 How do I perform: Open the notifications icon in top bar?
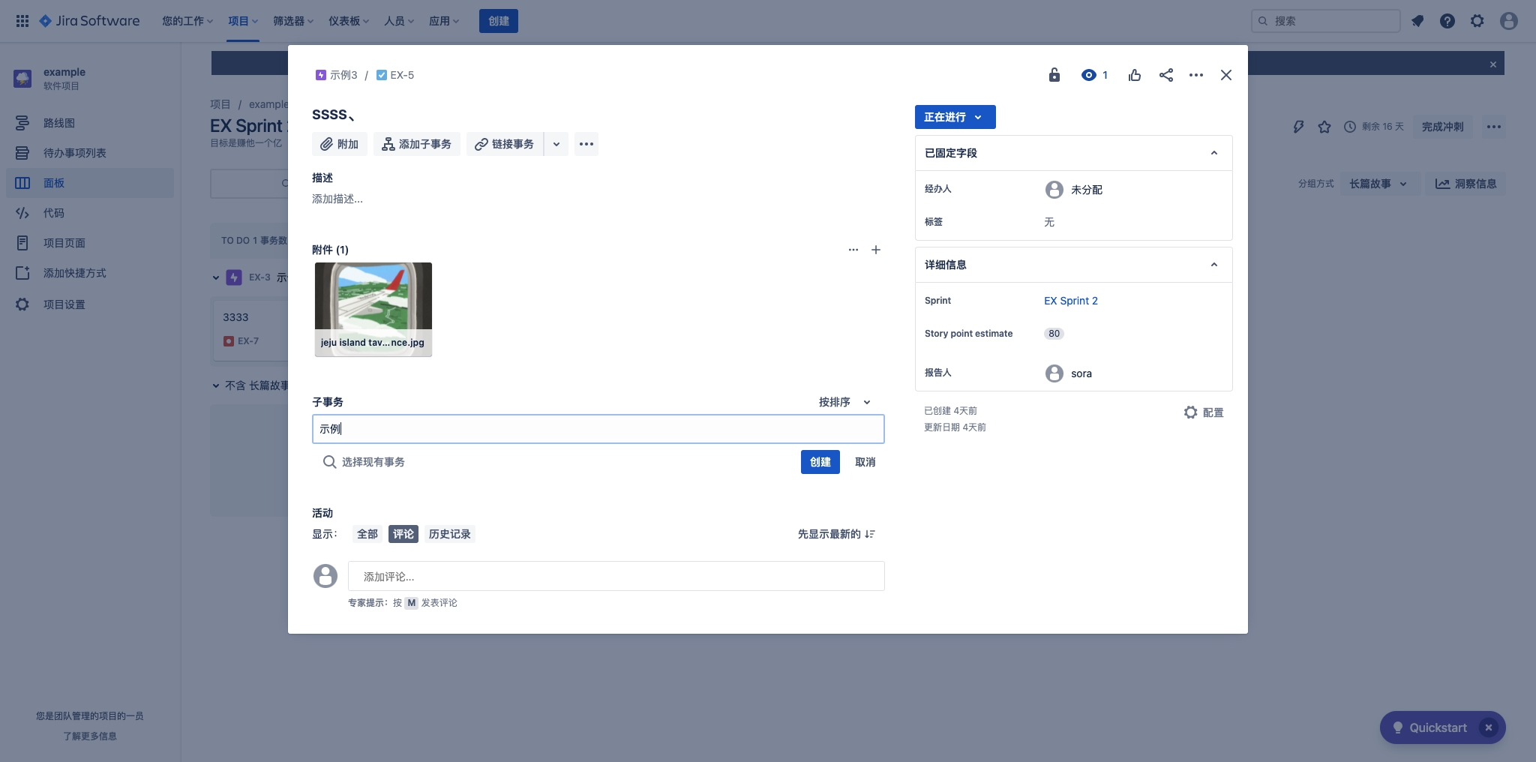[x=1417, y=21]
